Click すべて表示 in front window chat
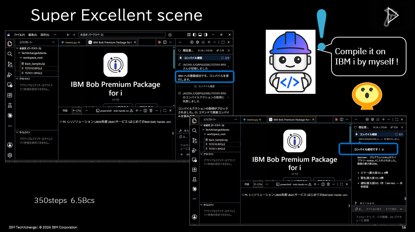 (391, 209)
